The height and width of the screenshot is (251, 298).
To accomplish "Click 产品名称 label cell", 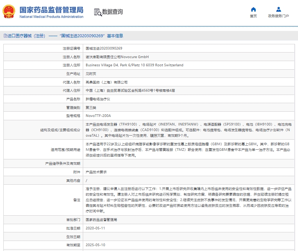I will pyautogui.click(x=43, y=99).
